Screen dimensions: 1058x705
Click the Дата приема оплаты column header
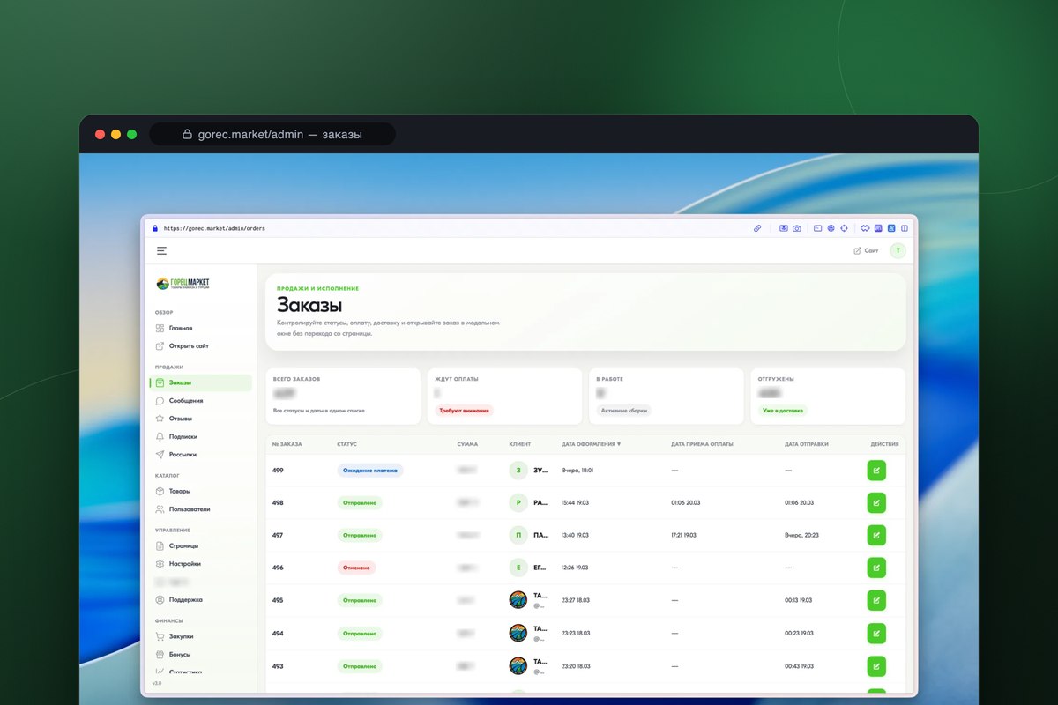pos(702,444)
